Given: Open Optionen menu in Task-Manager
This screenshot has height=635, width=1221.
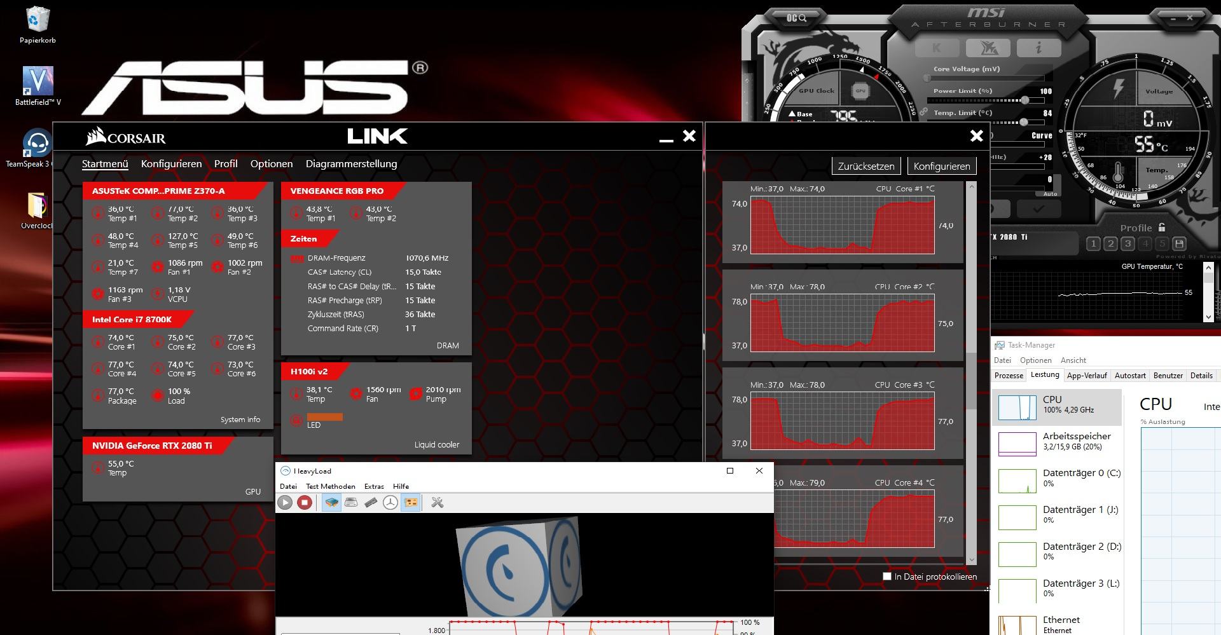Looking at the screenshot, I should pos(1036,360).
